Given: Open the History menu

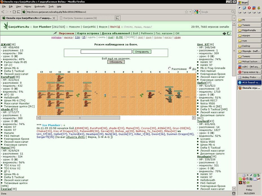Looking at the screenshot, I should pyautogui.click(x=28, y=6).
